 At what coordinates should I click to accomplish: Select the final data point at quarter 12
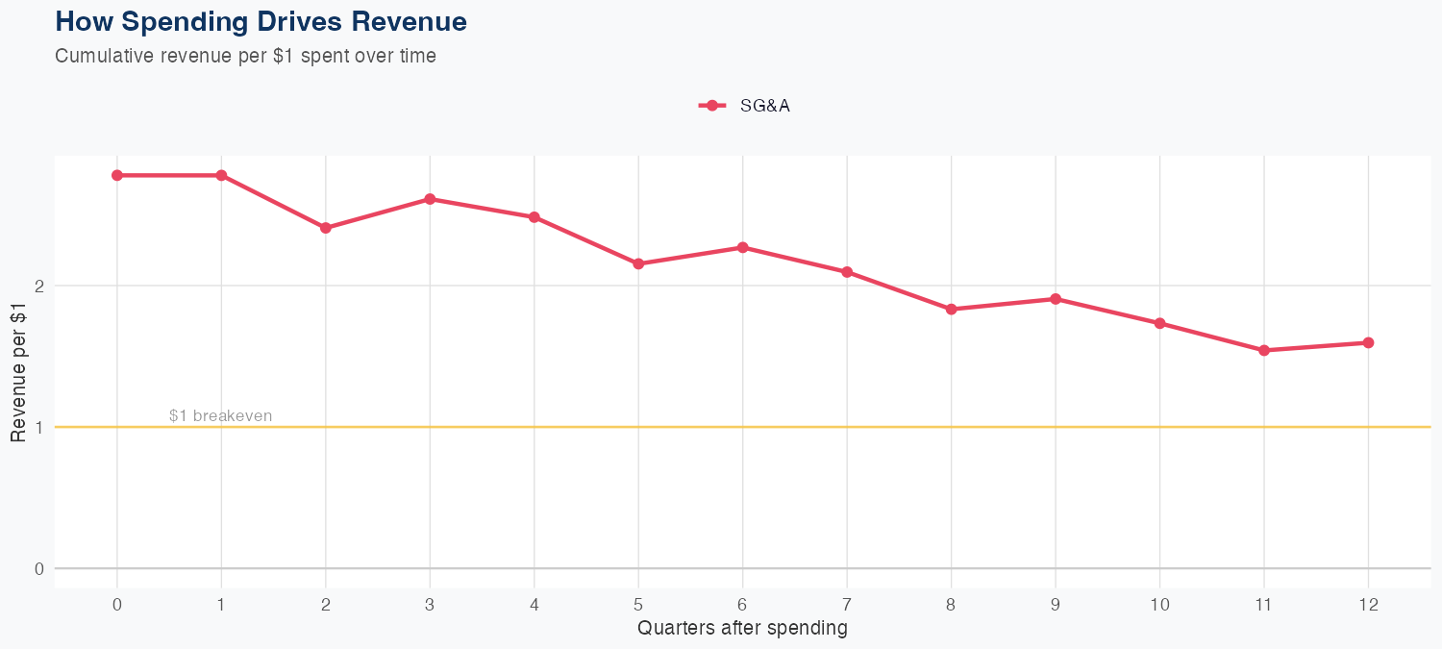pyautogui.click(x=1368, y=342)
